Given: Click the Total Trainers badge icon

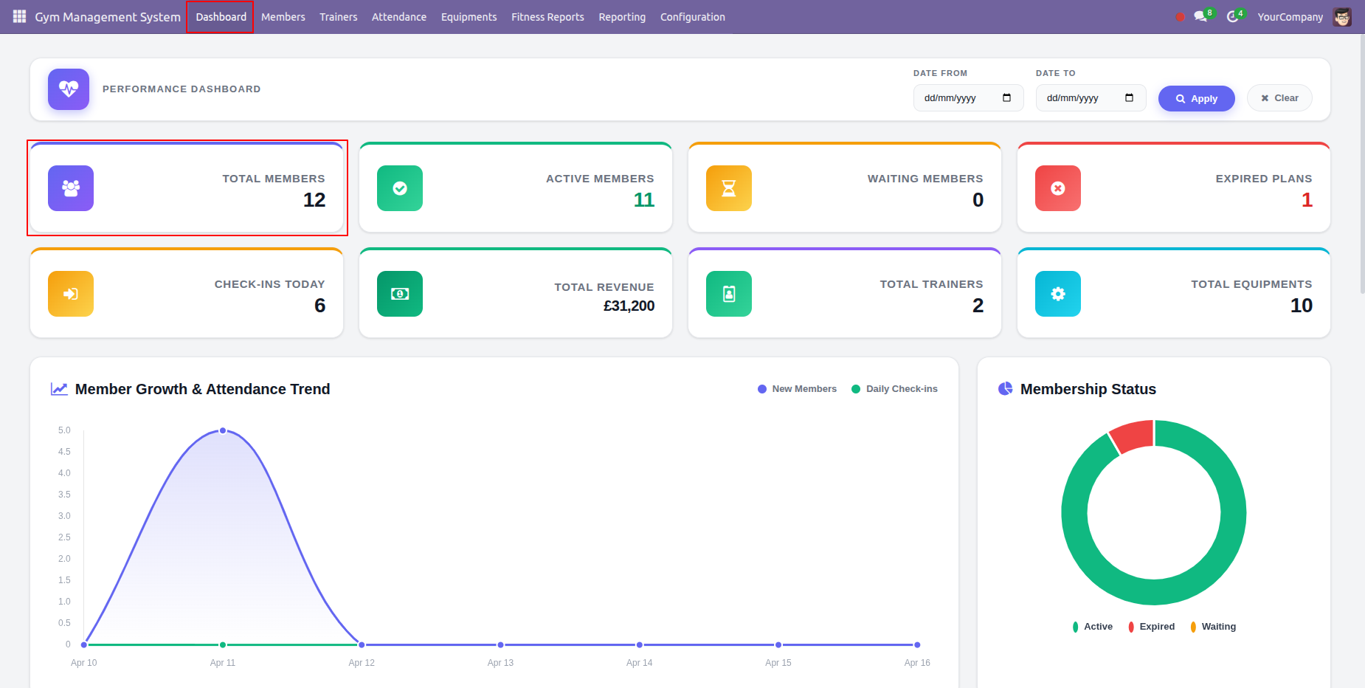Looking at the screenshot, I should [729, 294].
